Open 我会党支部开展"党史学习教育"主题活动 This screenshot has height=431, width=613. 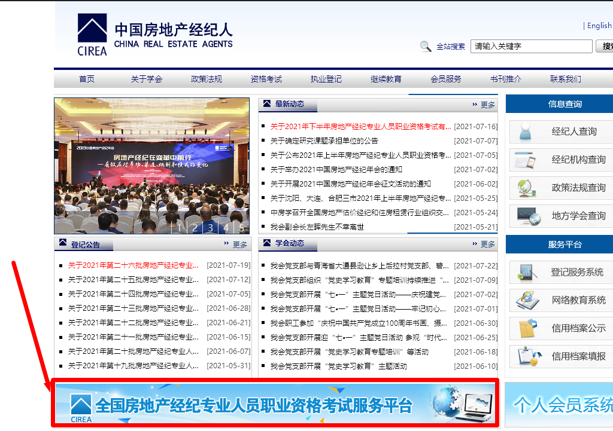(339, 366)
